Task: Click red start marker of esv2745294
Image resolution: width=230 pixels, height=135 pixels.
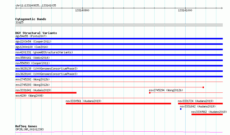Action: point(150,93)
